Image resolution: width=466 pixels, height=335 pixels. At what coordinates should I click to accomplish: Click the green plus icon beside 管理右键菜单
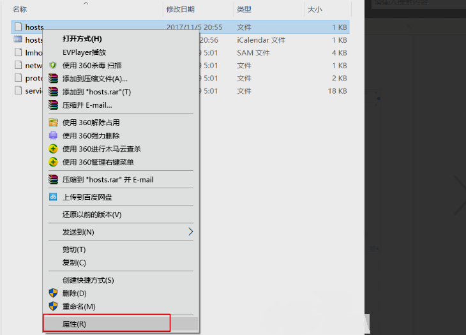tap(53, 162)
